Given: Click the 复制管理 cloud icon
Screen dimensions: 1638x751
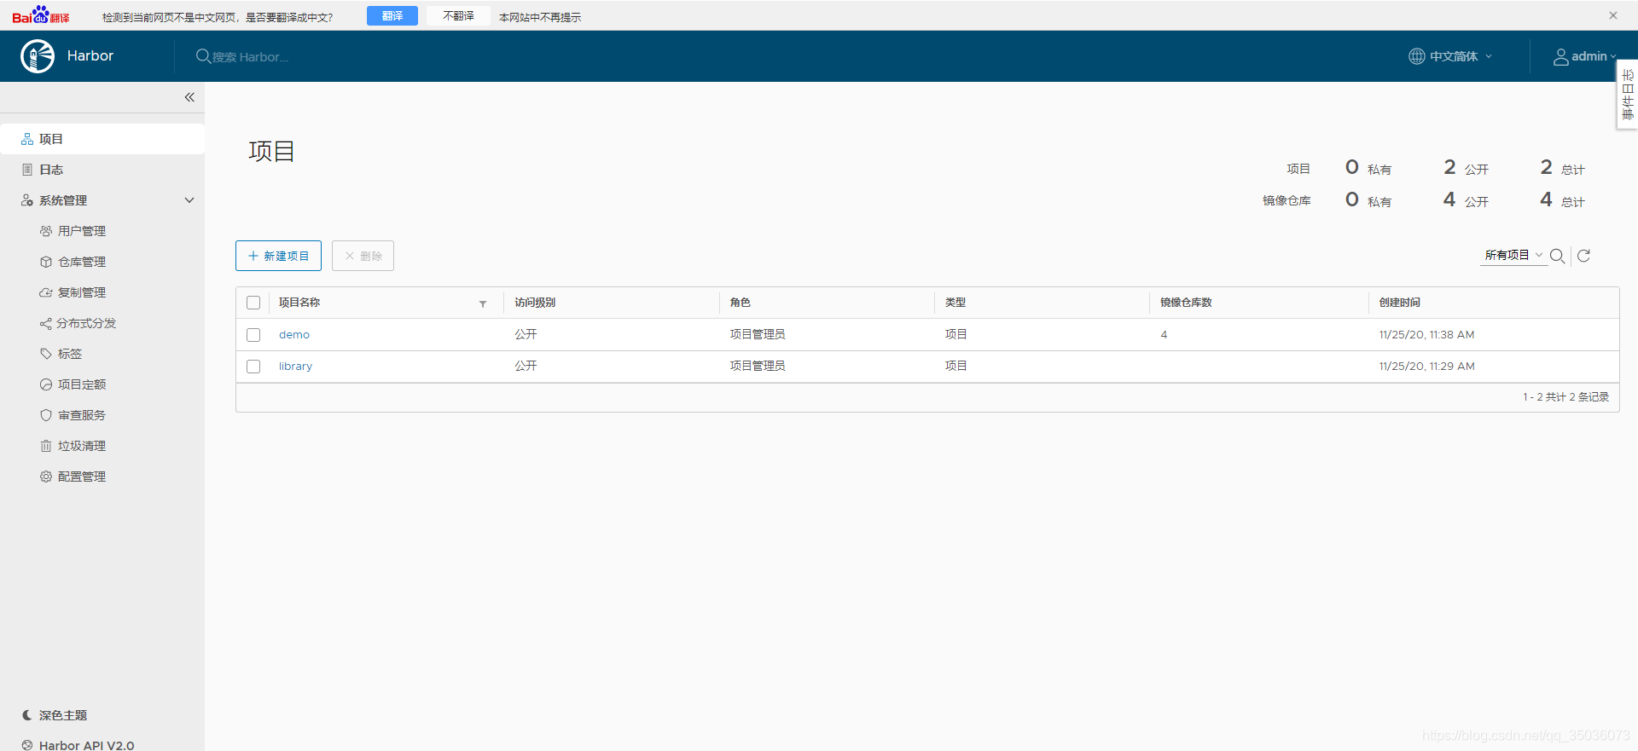Looking at the screenshot, I should tap(46, 292).
